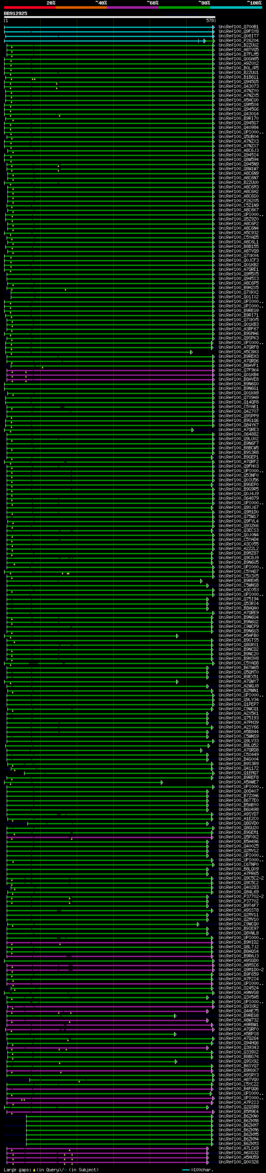
Task: Select label UniRef100_B6ZKN0
Action: tap(238, 1116)
